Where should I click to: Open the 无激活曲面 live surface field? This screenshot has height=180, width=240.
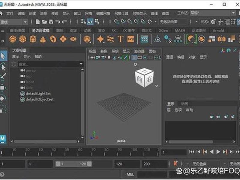173,22
